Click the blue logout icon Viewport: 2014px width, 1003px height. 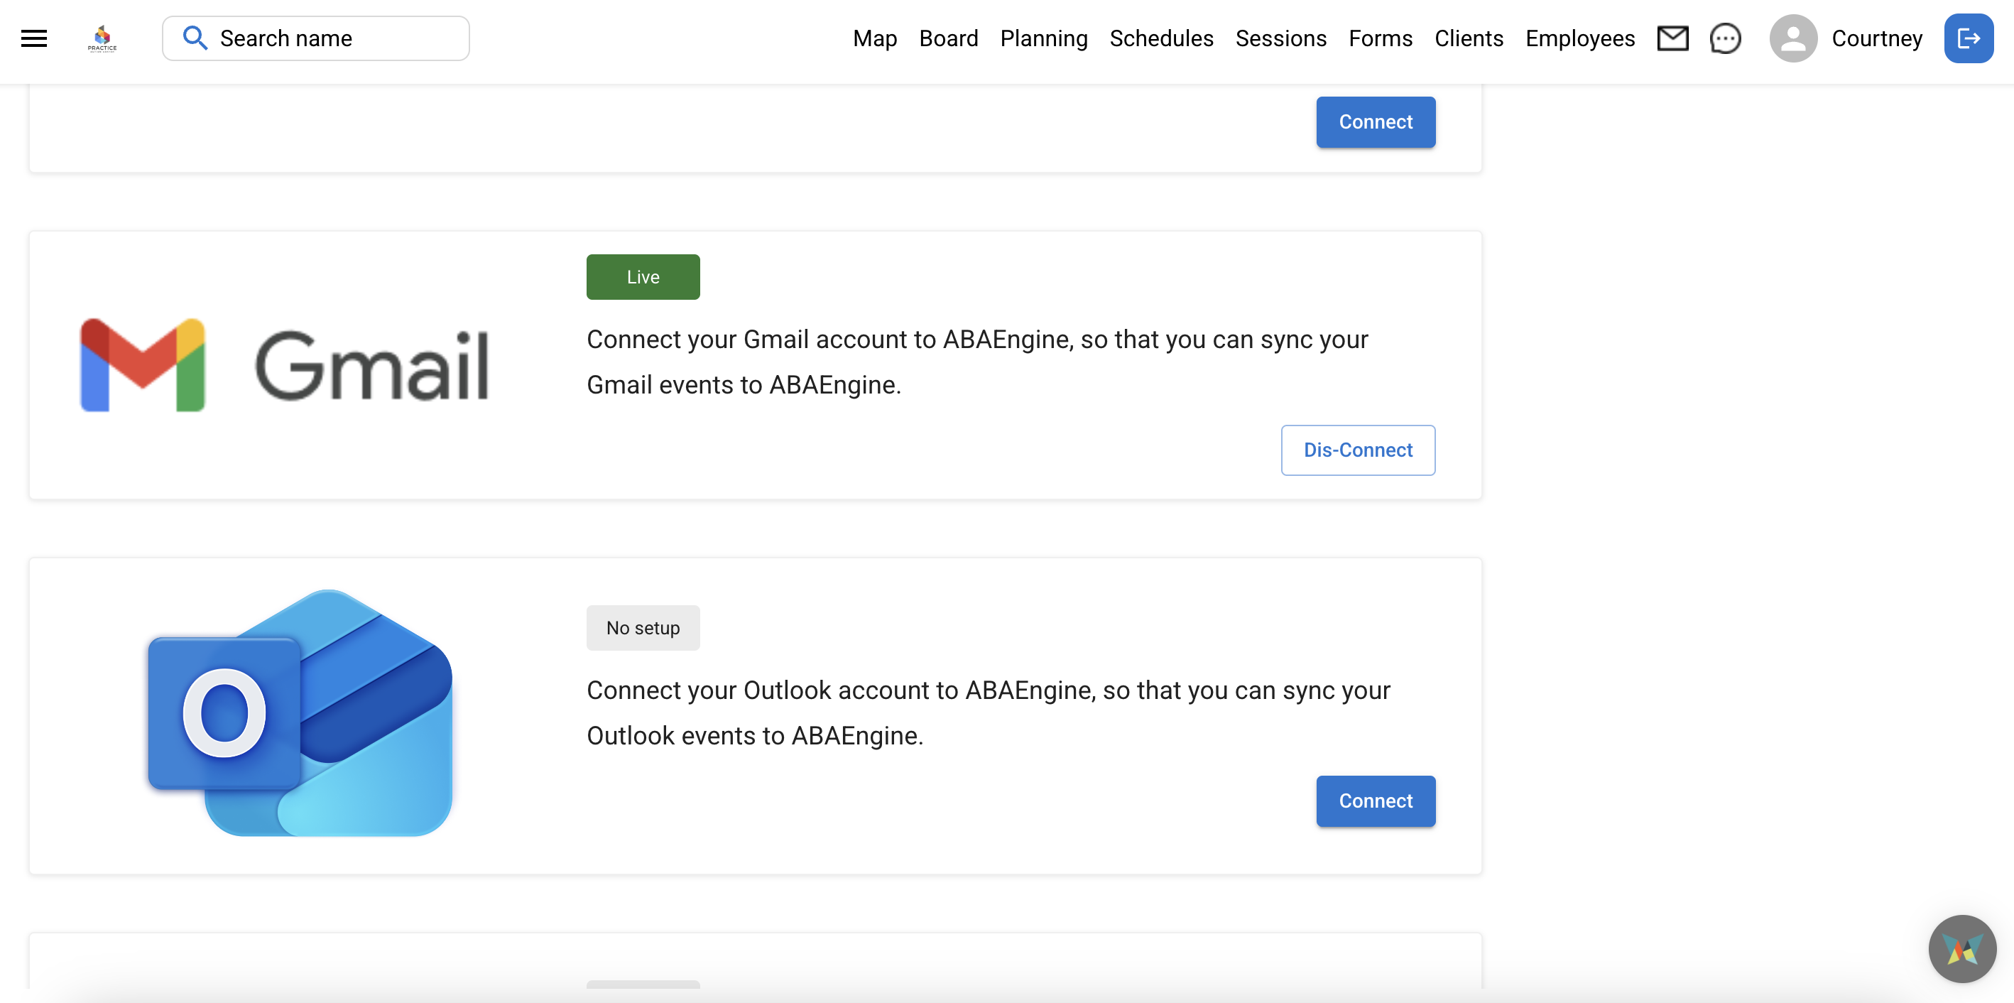[x=1968, y=38]
